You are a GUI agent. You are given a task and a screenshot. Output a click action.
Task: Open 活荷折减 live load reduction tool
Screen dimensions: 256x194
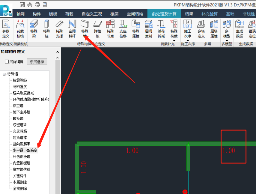161,29
